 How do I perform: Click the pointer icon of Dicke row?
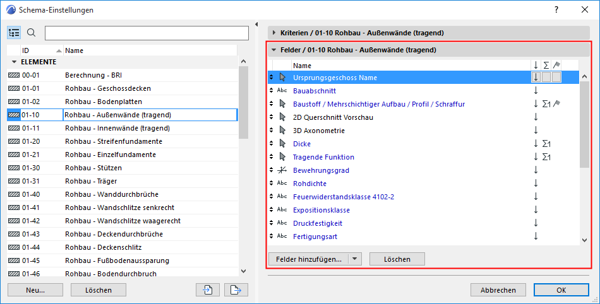pyautogui.click(x=282, y=144)
